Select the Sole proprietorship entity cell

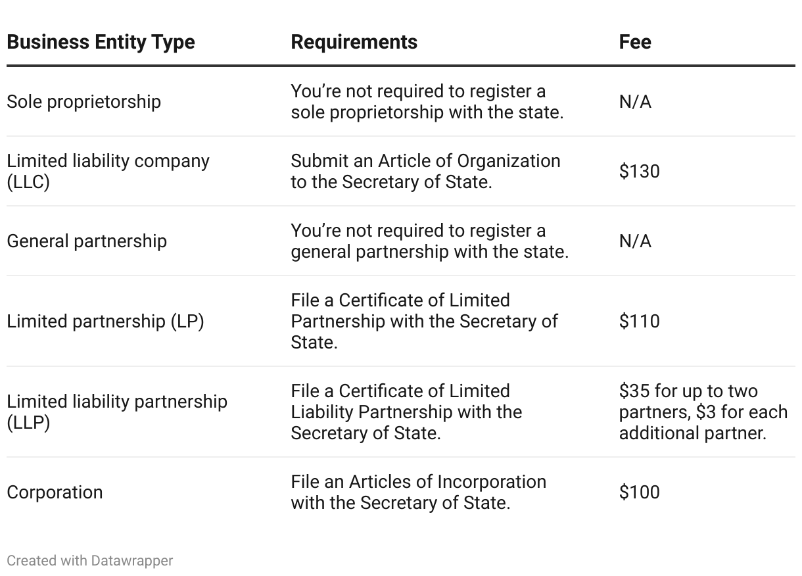pyautogui.click(x=83, y=102)
